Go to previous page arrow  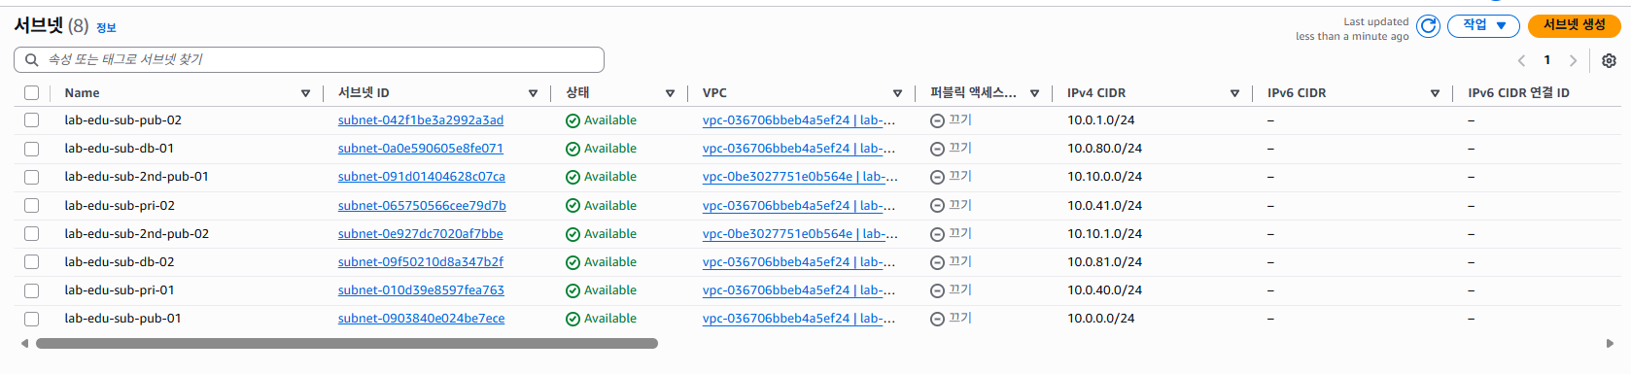(x=1522, y=60)
